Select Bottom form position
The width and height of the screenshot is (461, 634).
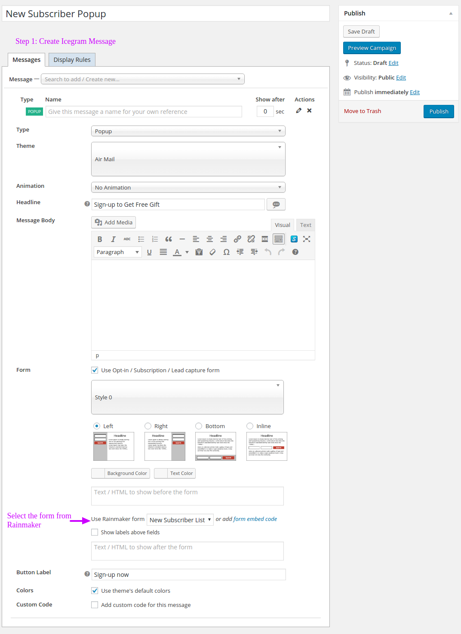tap(199, 426)
